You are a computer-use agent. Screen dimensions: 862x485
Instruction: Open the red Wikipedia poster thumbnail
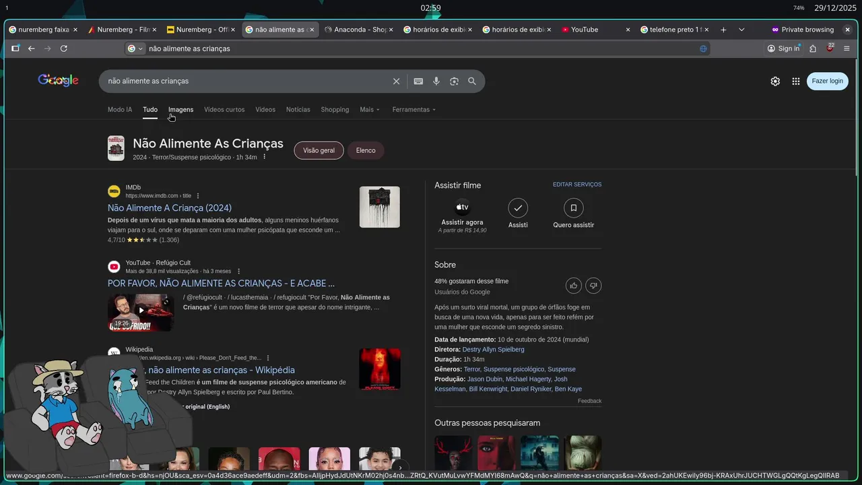pos(380,369)
